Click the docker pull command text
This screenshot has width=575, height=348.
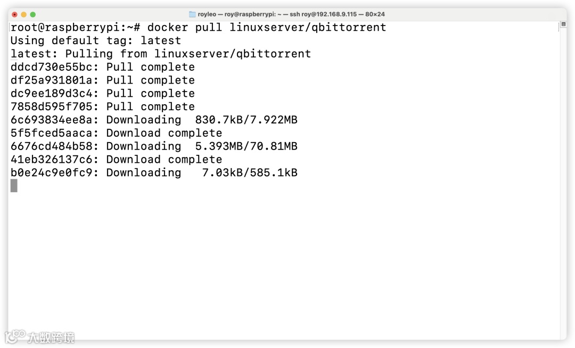267,28
